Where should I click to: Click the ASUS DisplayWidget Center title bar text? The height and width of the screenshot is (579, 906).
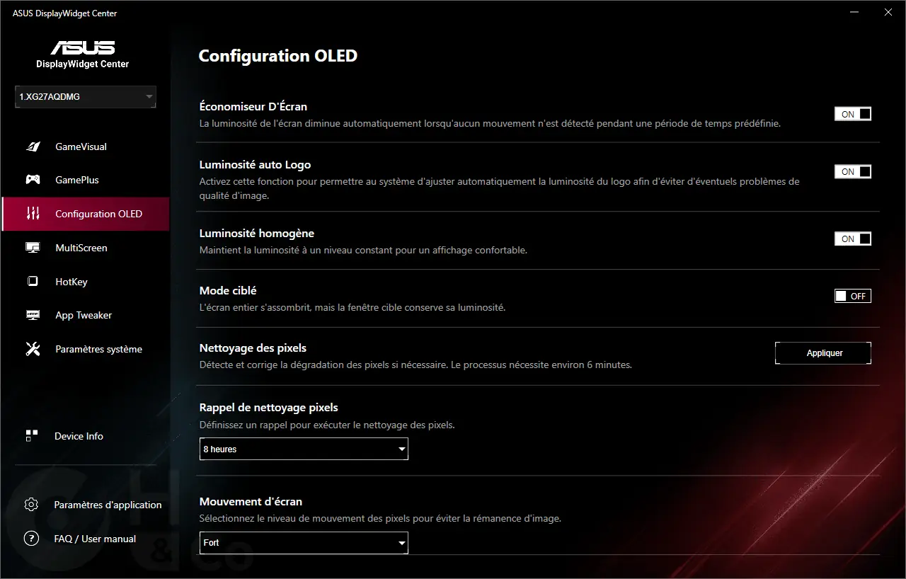(65, 13)
